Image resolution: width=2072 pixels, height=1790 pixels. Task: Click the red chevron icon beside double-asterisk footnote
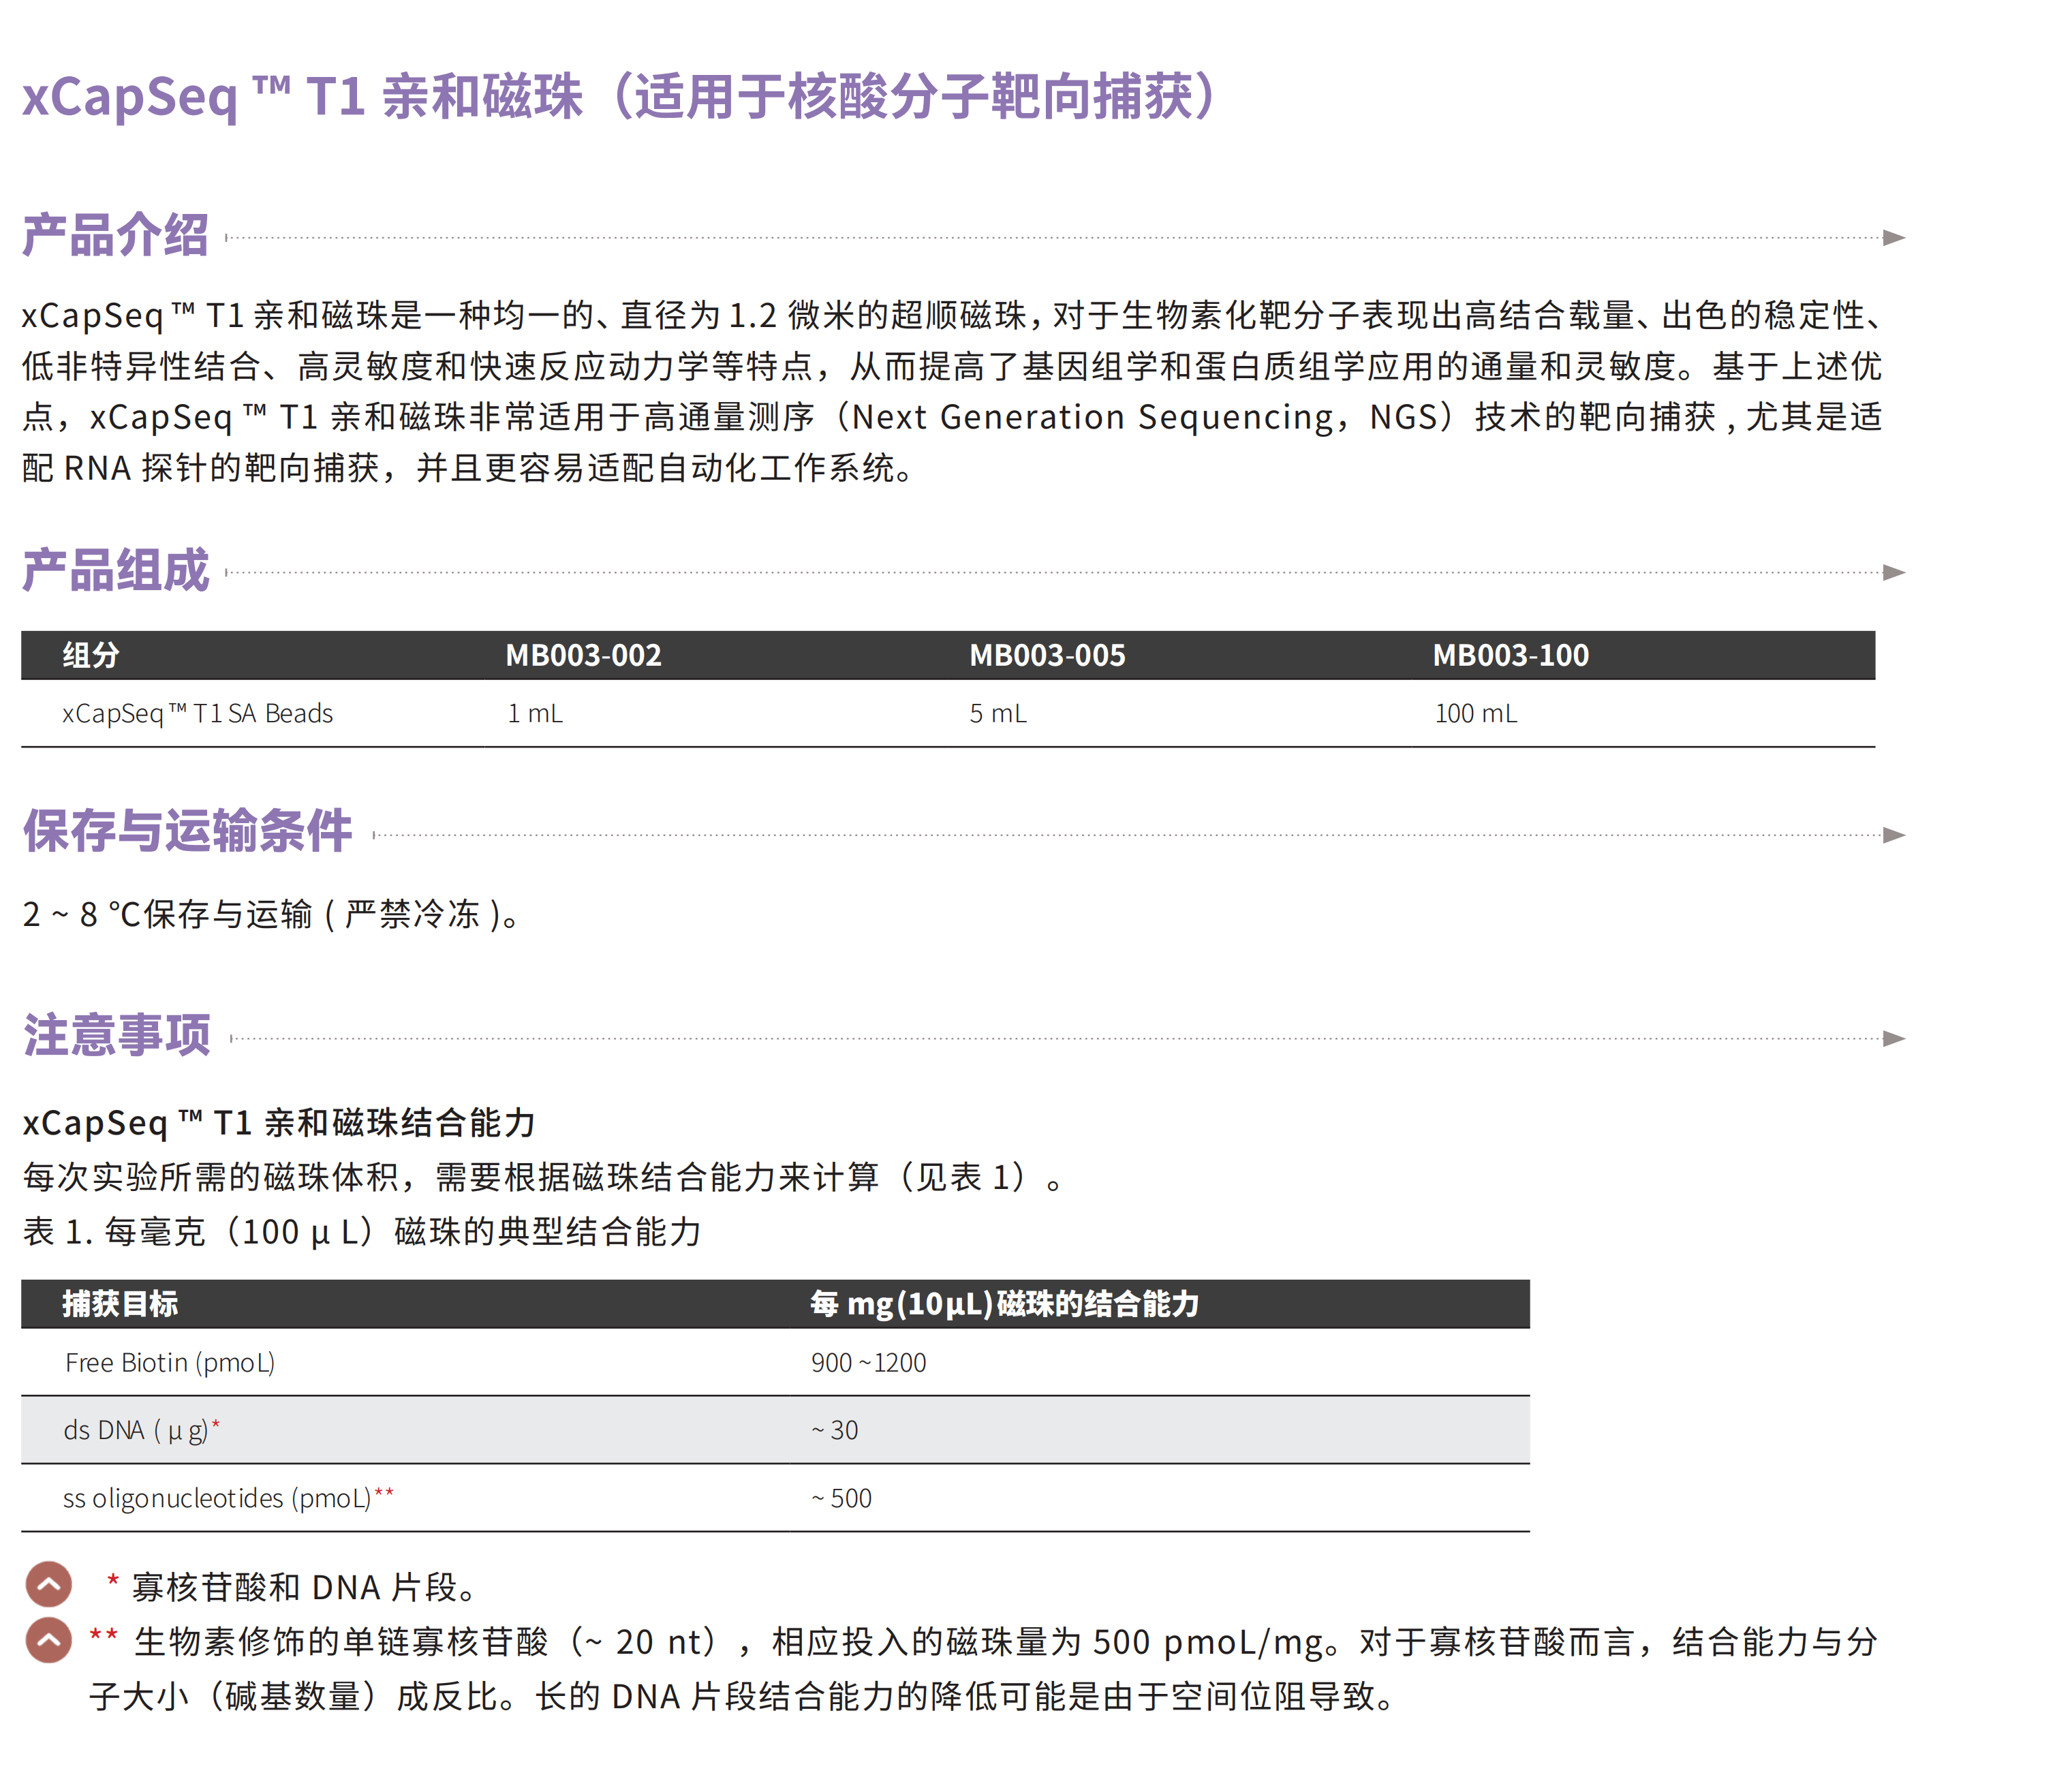(48, 1640)
